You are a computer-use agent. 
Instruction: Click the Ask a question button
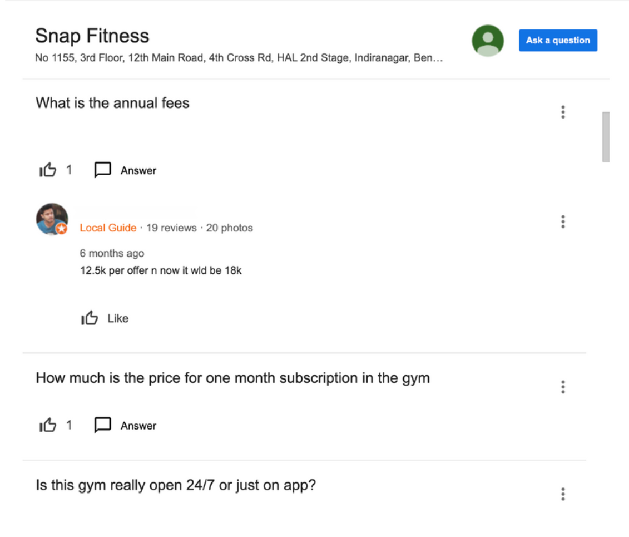point(558,40)
